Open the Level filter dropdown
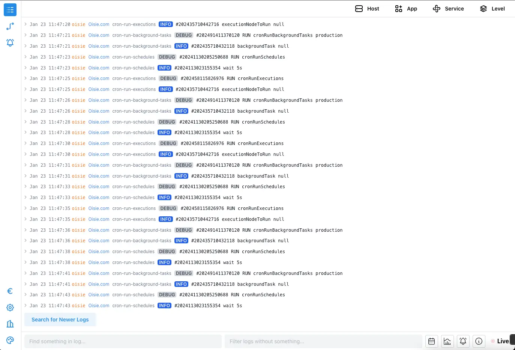Screen dimensions: 515x350 coord(492,8)
